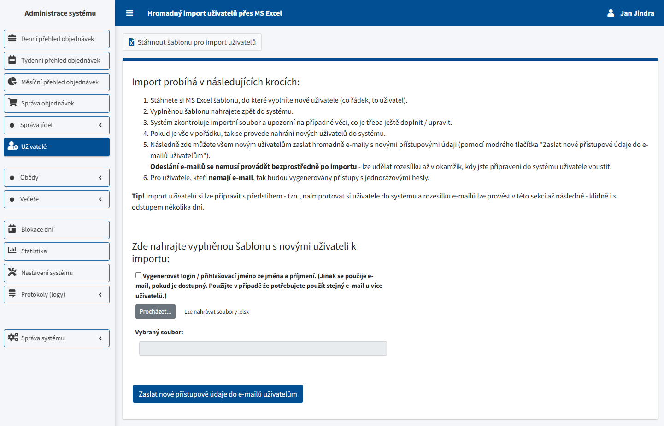This screenshot has width=664, height=426.
Task: Click the Vybraný soubor text field
Action: (x=263, y=349)
